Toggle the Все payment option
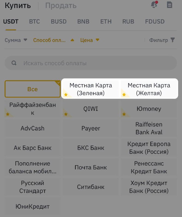182x217 pixels. [x=32, y=89]
